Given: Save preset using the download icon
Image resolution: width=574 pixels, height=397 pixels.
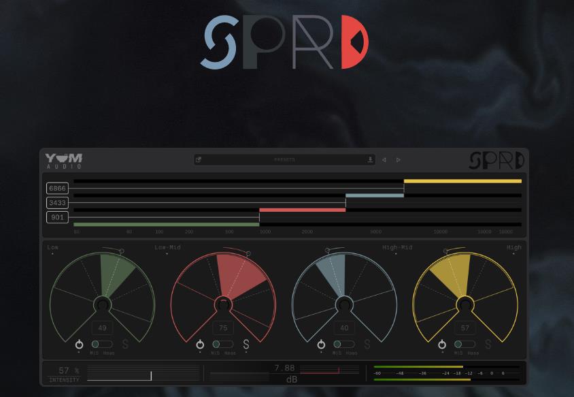Looking at the screenshot, I should pos(370,159).
